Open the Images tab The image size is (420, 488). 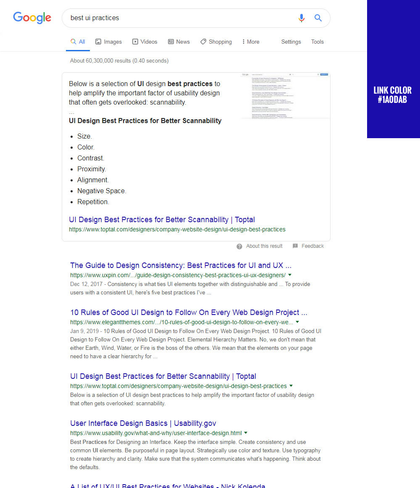coord(108,42)
